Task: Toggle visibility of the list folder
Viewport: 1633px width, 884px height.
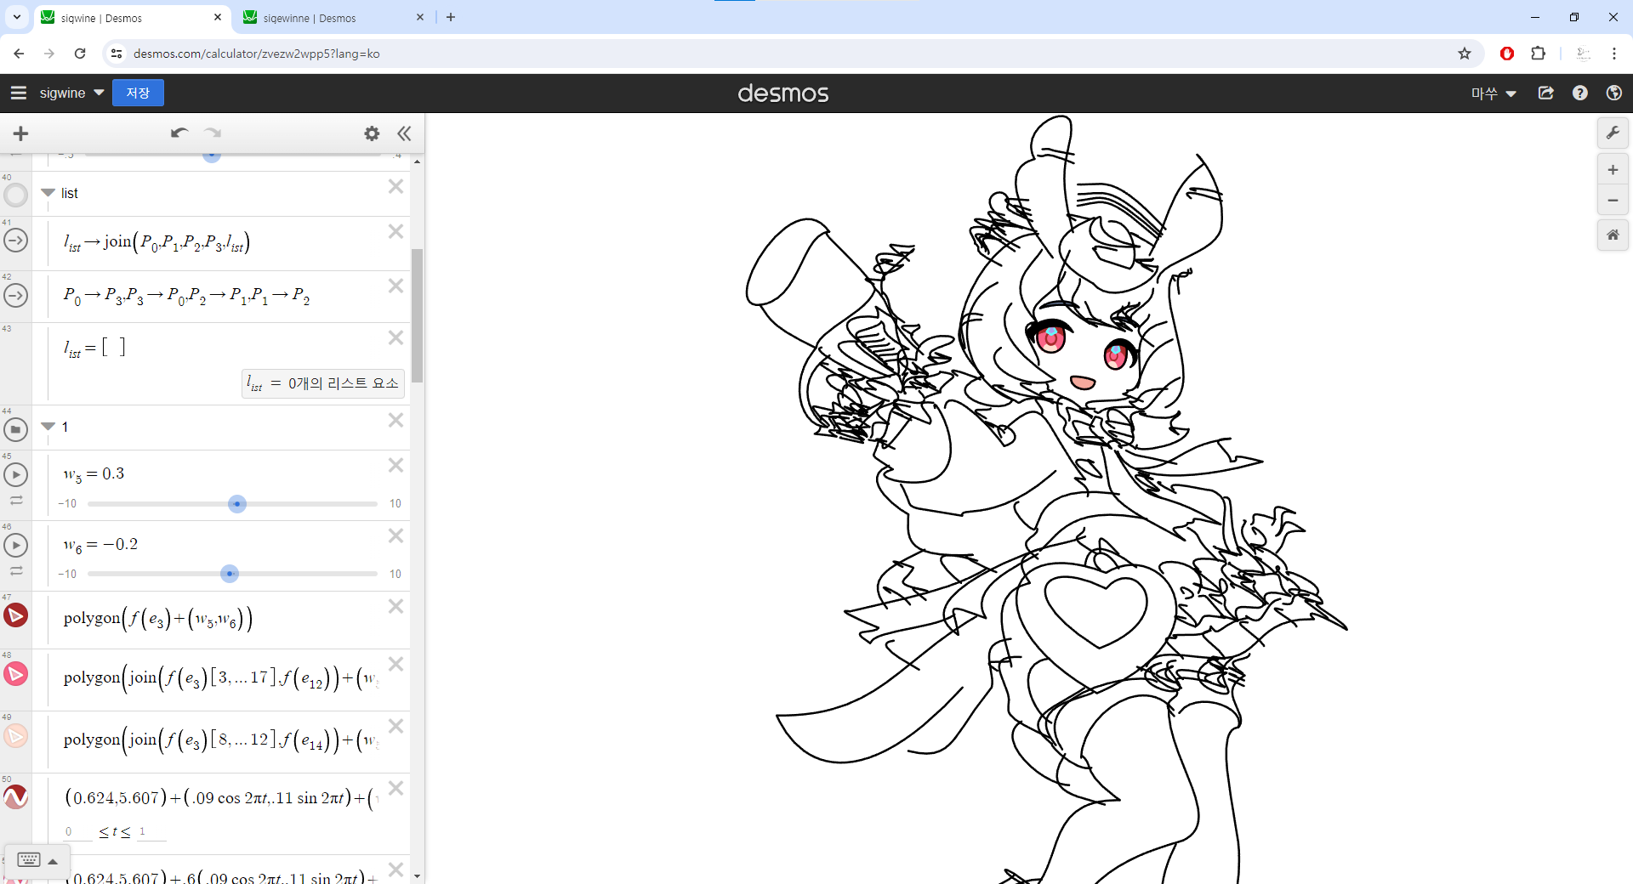Action: coord(15,195)
